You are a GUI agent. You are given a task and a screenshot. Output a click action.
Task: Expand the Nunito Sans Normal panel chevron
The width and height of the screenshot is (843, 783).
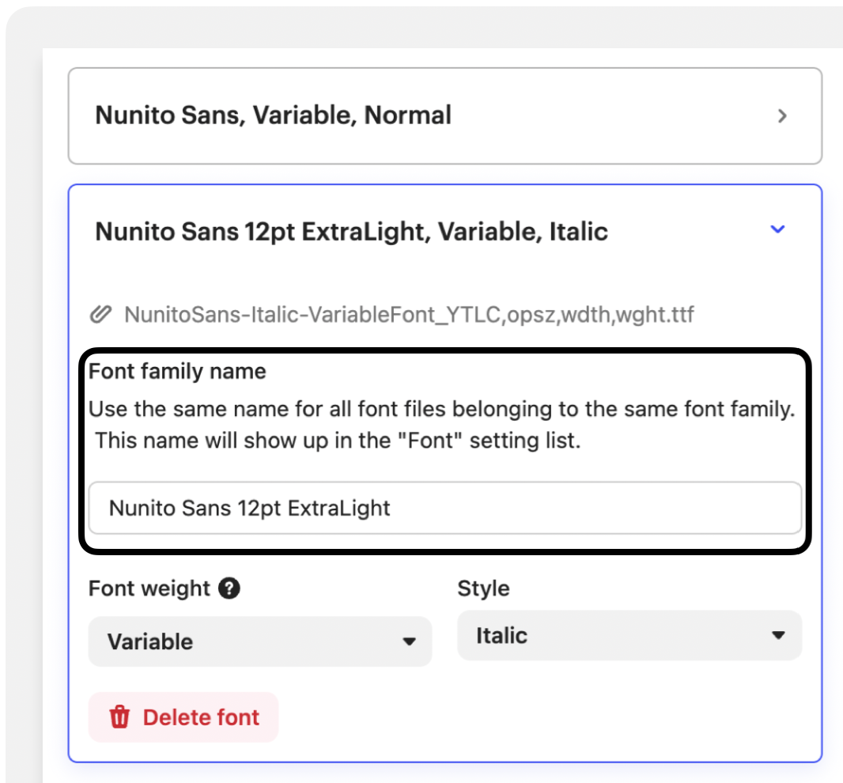pos(782,116)
